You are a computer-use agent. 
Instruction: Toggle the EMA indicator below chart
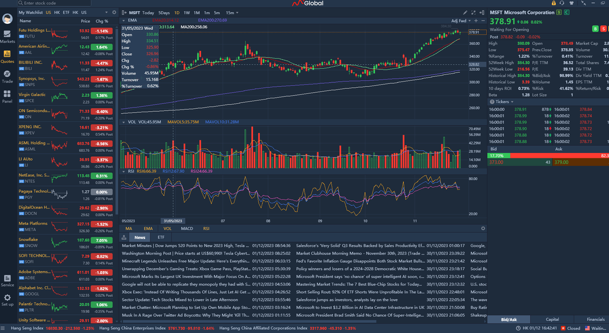148,229
